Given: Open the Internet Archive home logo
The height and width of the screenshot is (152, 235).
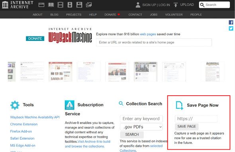Looking at the screenshot, I should 18,5.
